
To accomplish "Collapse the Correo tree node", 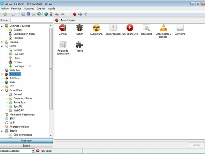I will click(x=2, y=46).
